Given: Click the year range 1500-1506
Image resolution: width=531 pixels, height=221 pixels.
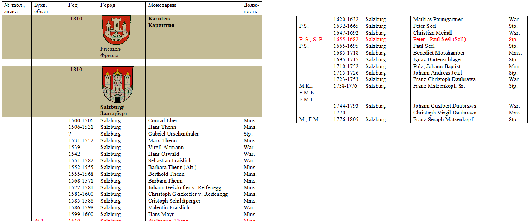Looking at the screenshot, I should 80,120.
